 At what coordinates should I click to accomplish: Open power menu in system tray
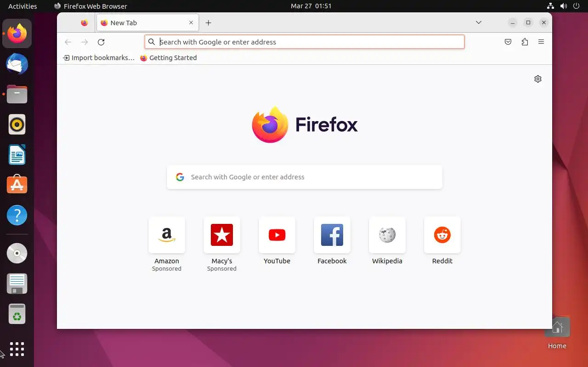[577, 6]
